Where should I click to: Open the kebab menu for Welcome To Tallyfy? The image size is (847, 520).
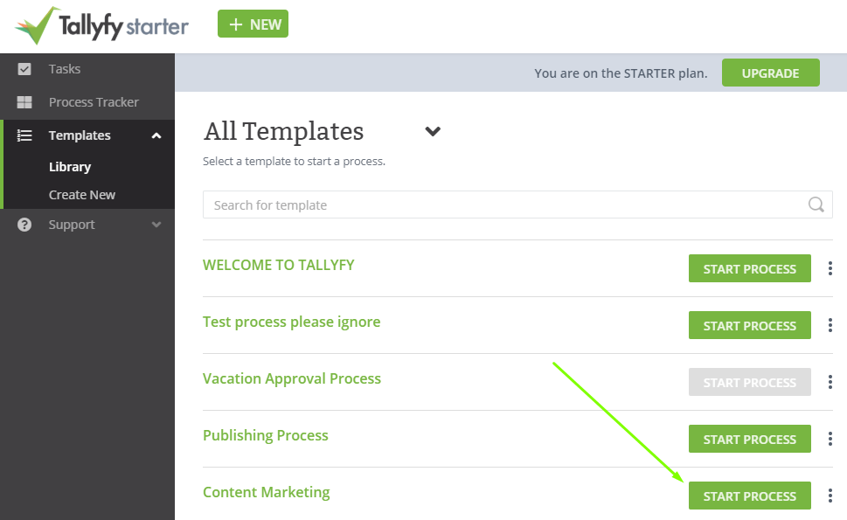click(830, 268)
